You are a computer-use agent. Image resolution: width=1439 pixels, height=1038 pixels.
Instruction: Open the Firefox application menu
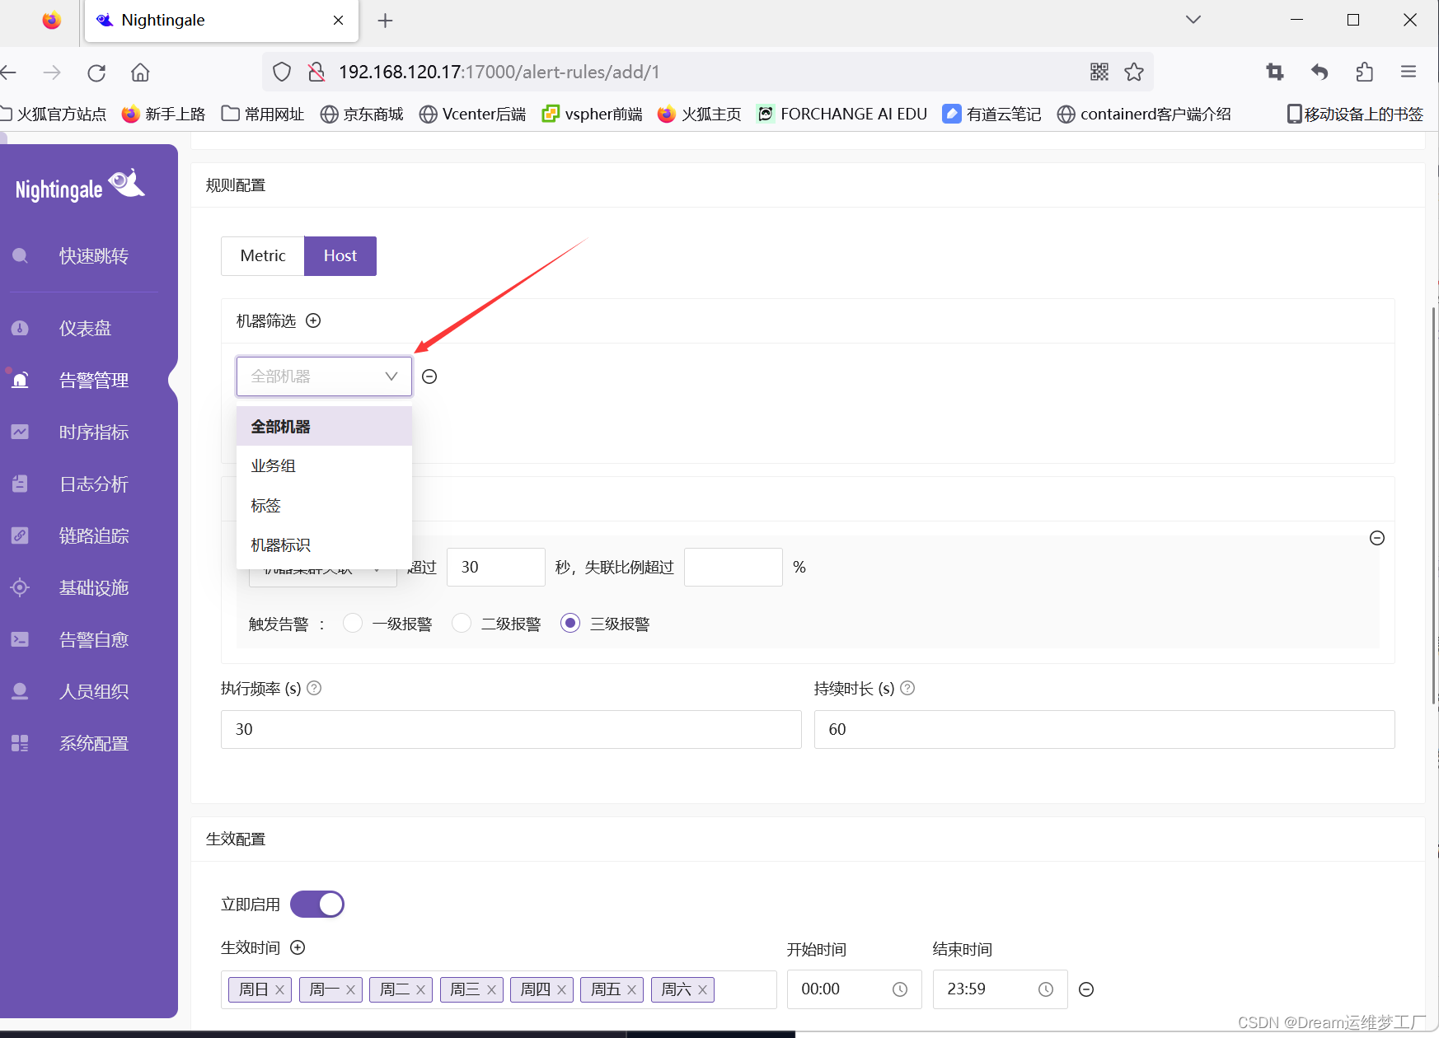[1409, 72]
